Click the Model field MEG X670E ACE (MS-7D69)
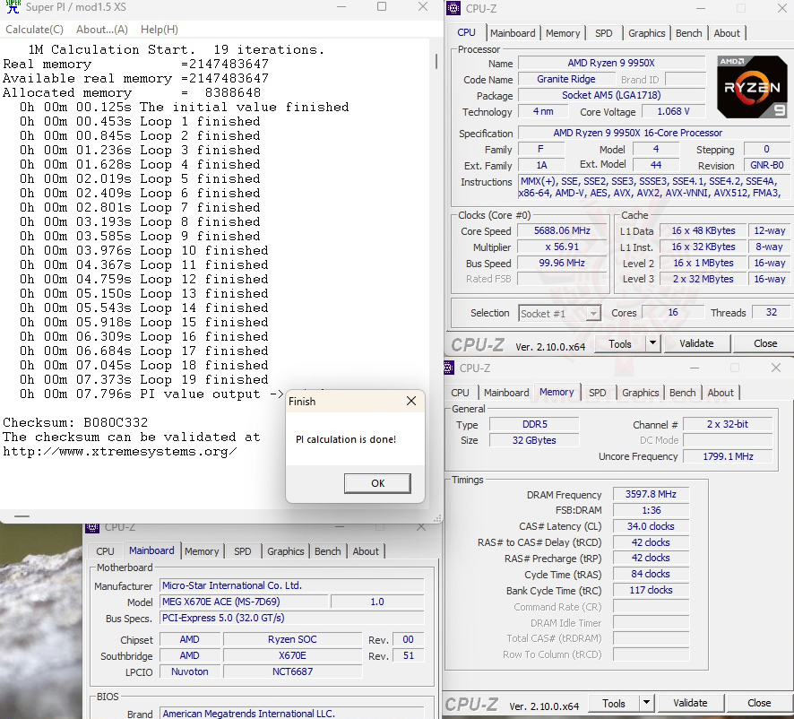794x719 pixels. pos(244,602)
